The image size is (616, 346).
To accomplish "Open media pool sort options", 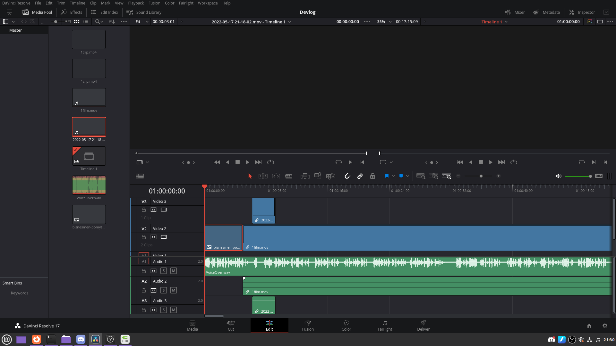I will point(112,21).
